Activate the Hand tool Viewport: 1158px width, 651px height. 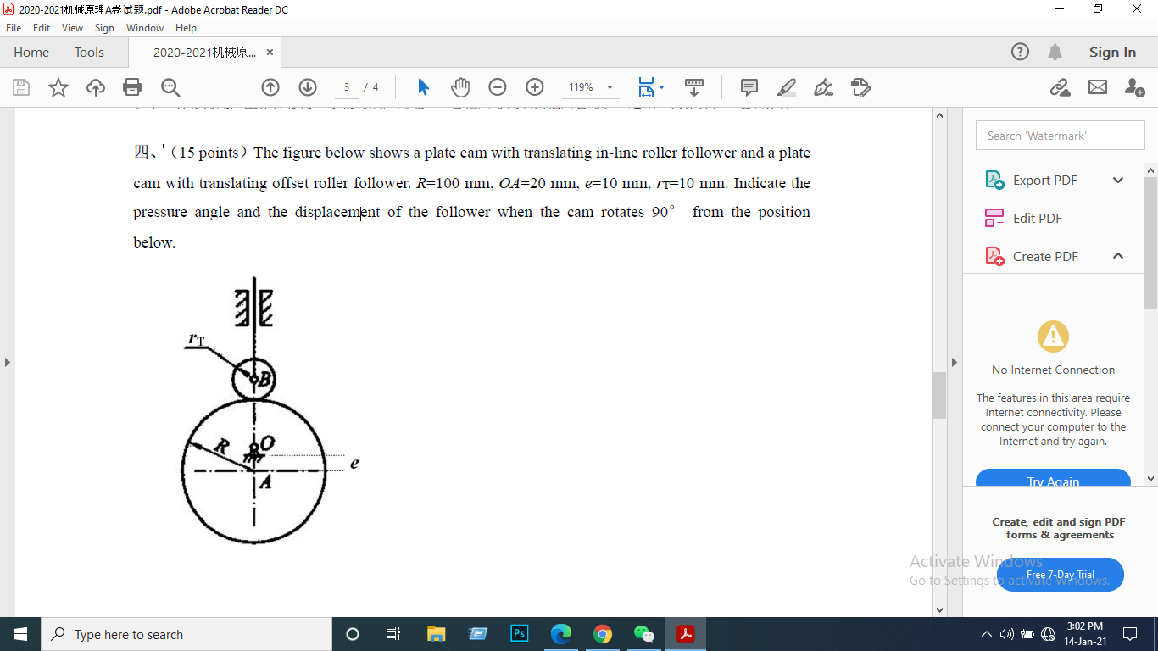click(x=460, y=87)
